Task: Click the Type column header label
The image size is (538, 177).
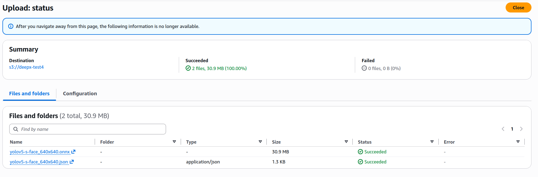Action: [x=191, y=142]
